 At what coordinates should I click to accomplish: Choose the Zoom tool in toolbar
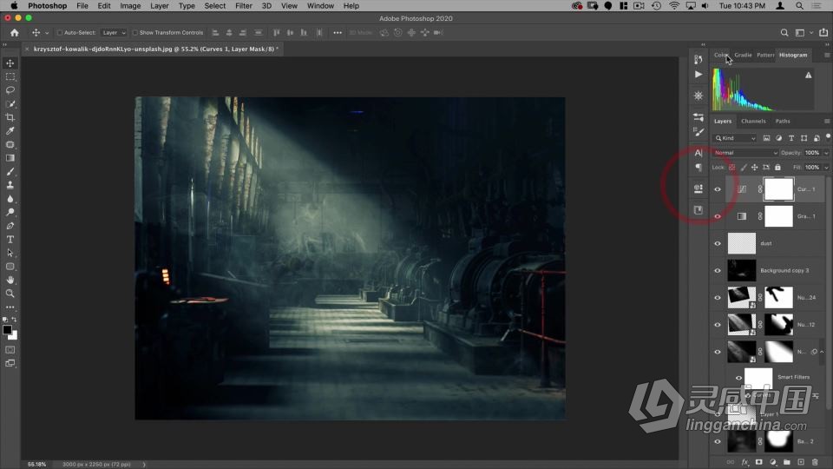[x=10, y=294]
